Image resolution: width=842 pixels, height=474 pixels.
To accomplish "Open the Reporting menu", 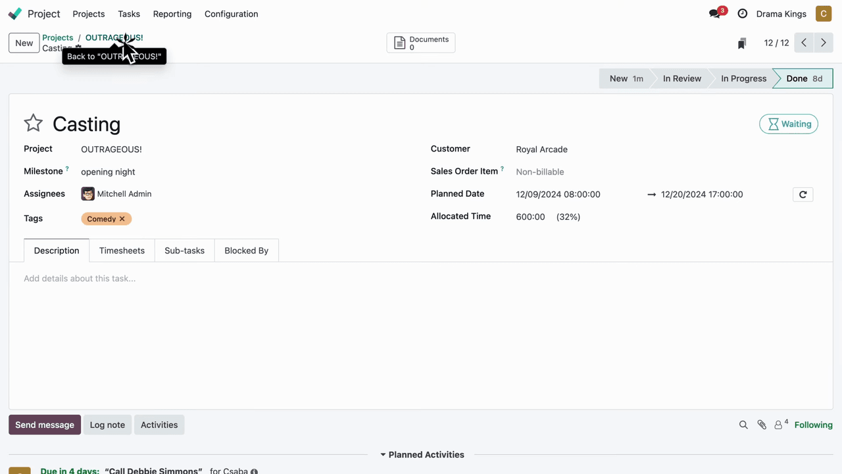I will pyautogui.click(x=172, y=14).
